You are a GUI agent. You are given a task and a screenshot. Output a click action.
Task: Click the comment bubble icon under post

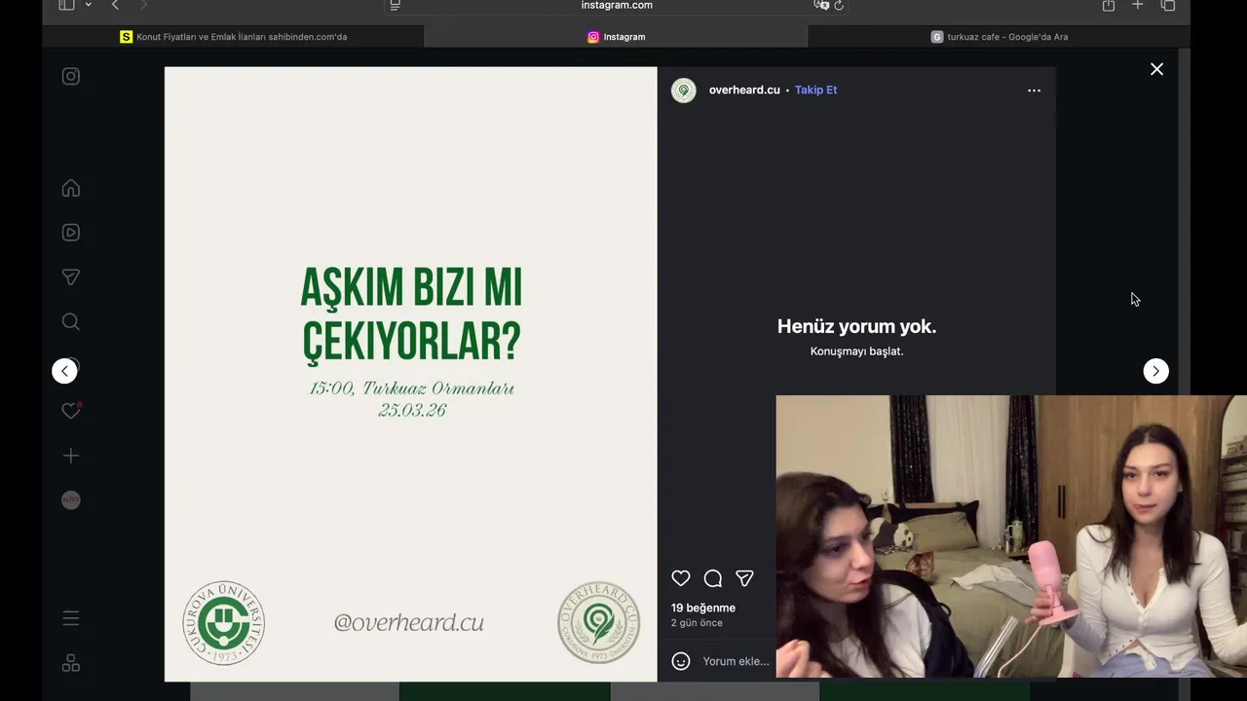pos(713,578)
